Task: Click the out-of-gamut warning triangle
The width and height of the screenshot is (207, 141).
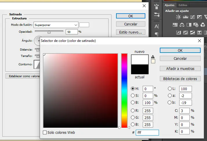Action: point(153,57)
